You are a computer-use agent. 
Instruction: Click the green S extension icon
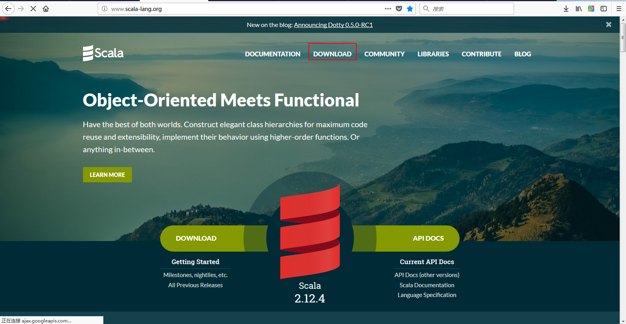pos(591,9)
